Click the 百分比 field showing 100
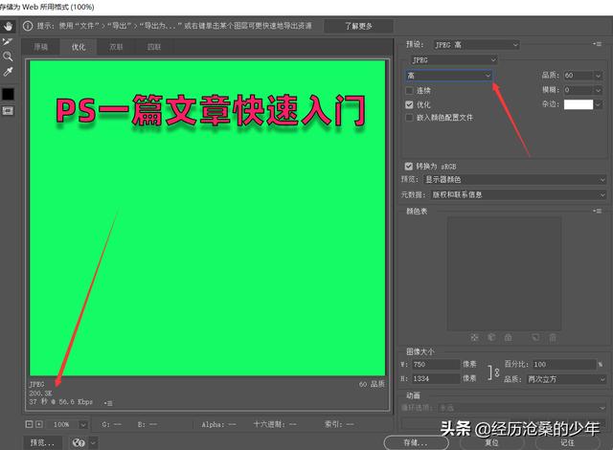The height and width of the screenshot is (450, 613). [564, 365]
